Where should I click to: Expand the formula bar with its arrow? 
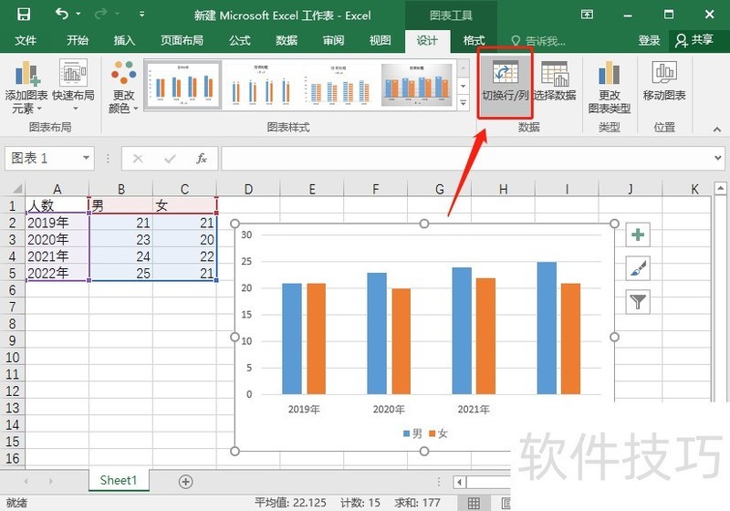click(x=717, y=158)
